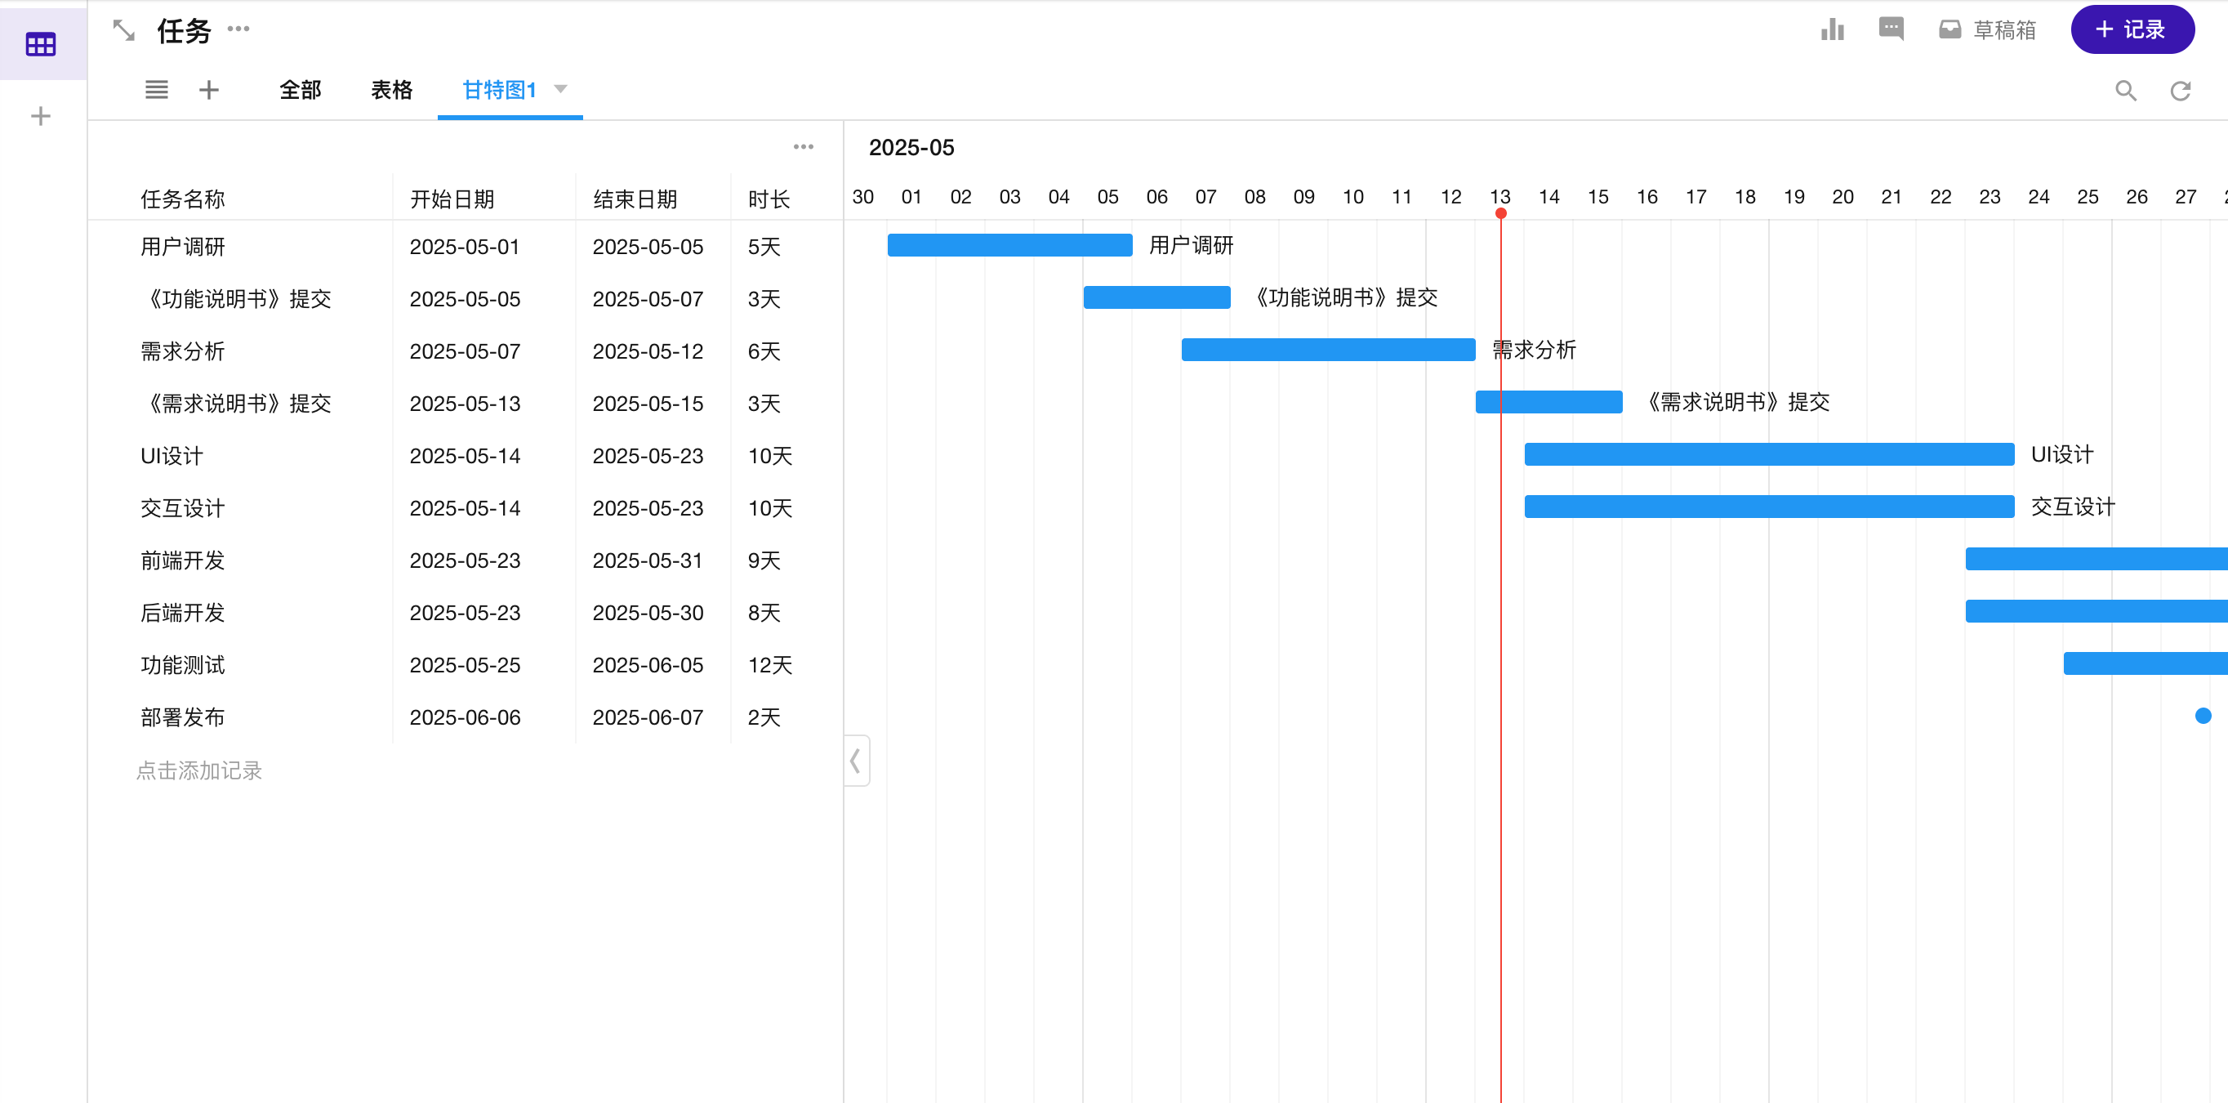Click the 记录 add record button

(2131, 30)
